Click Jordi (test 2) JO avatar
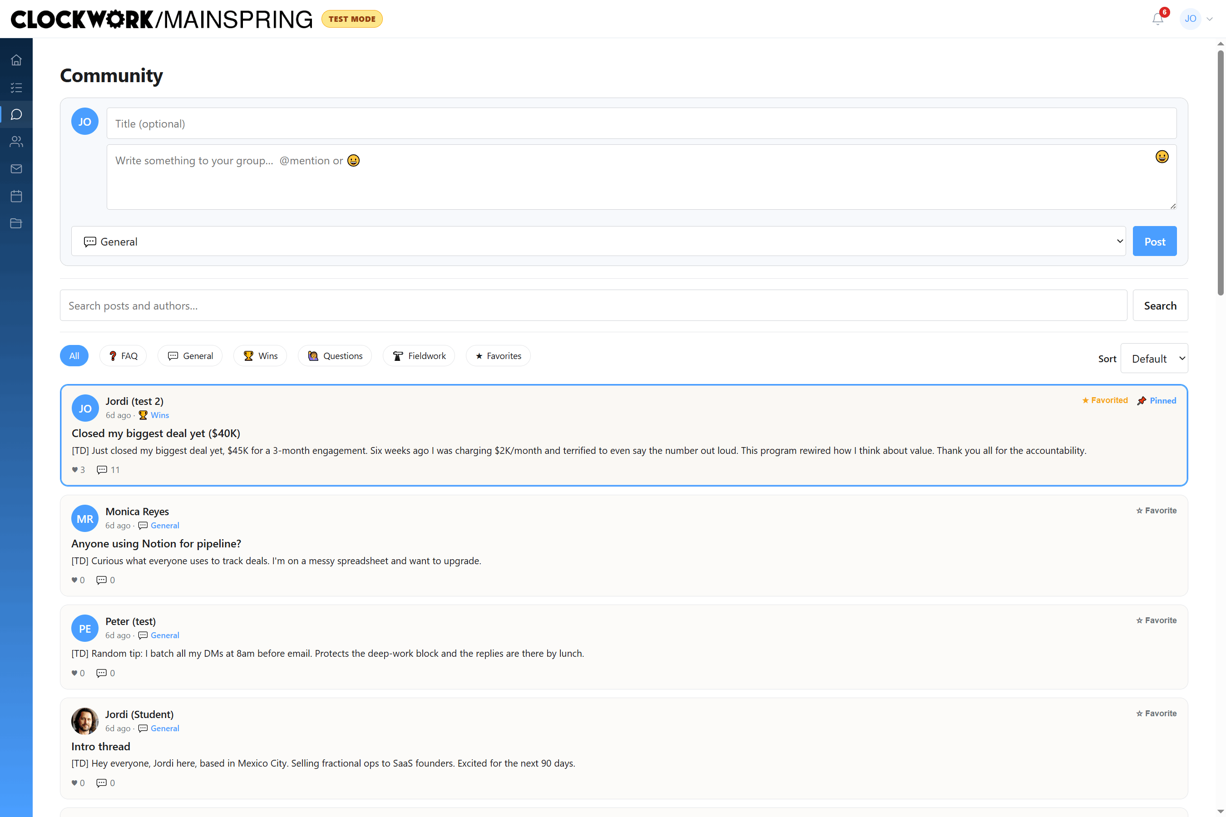 (85, 408)
